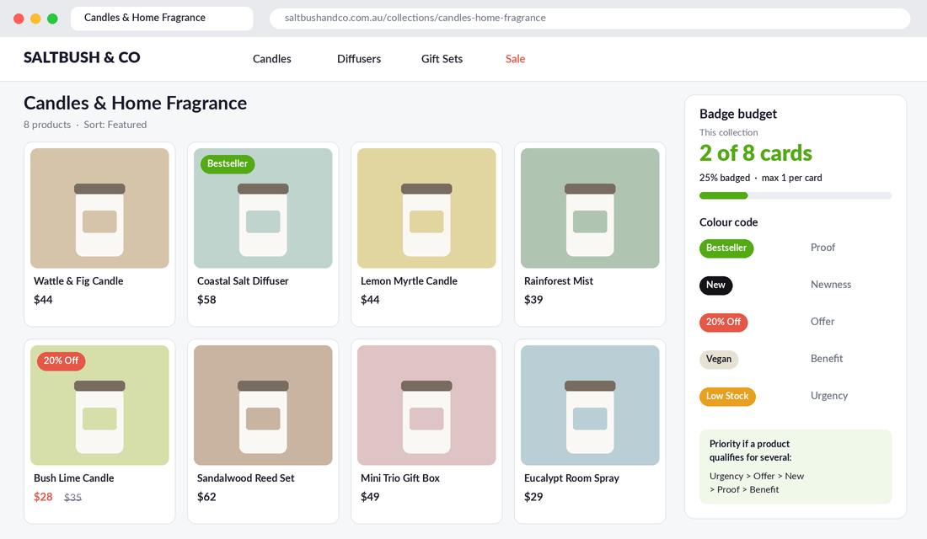Screen dimensions: 927x539
Task: Click the $39 price of Rainforest Mist
Action: click(x=533, y=300)
